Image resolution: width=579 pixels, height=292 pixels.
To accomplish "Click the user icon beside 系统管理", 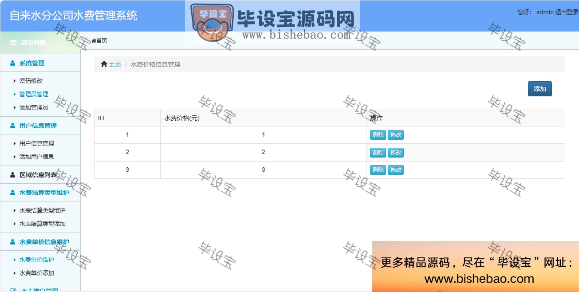I will (13, 63).
